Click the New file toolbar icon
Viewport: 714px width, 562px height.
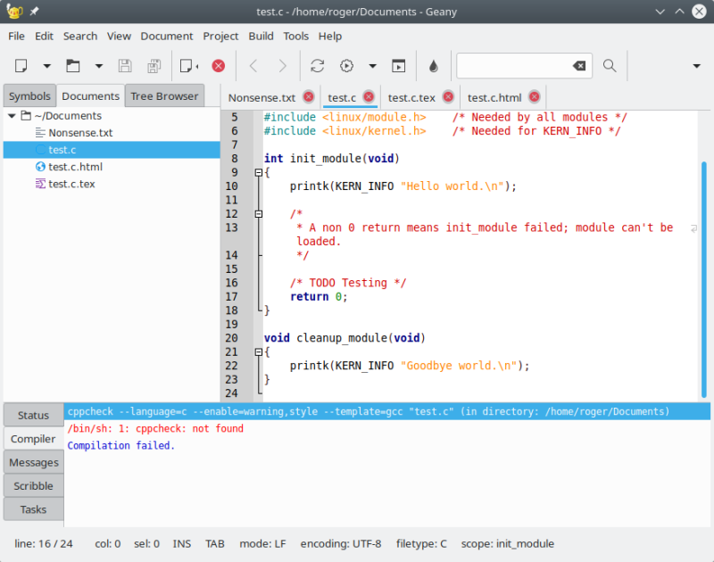click(x=22, y=66)
